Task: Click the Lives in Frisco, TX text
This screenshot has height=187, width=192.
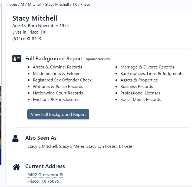Action: (29, 32)
